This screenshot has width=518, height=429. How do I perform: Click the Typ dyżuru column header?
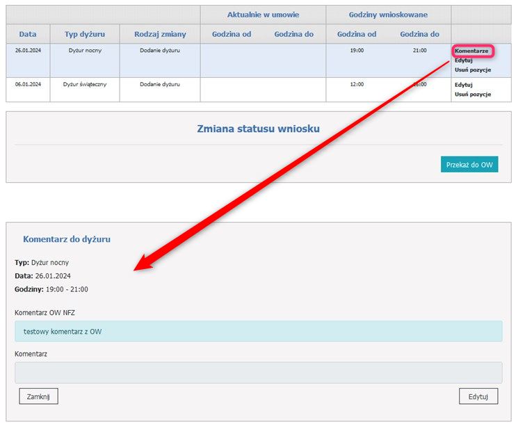(85, 34)
